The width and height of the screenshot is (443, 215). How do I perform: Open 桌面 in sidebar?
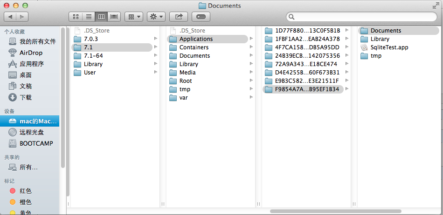click(30, 75)
